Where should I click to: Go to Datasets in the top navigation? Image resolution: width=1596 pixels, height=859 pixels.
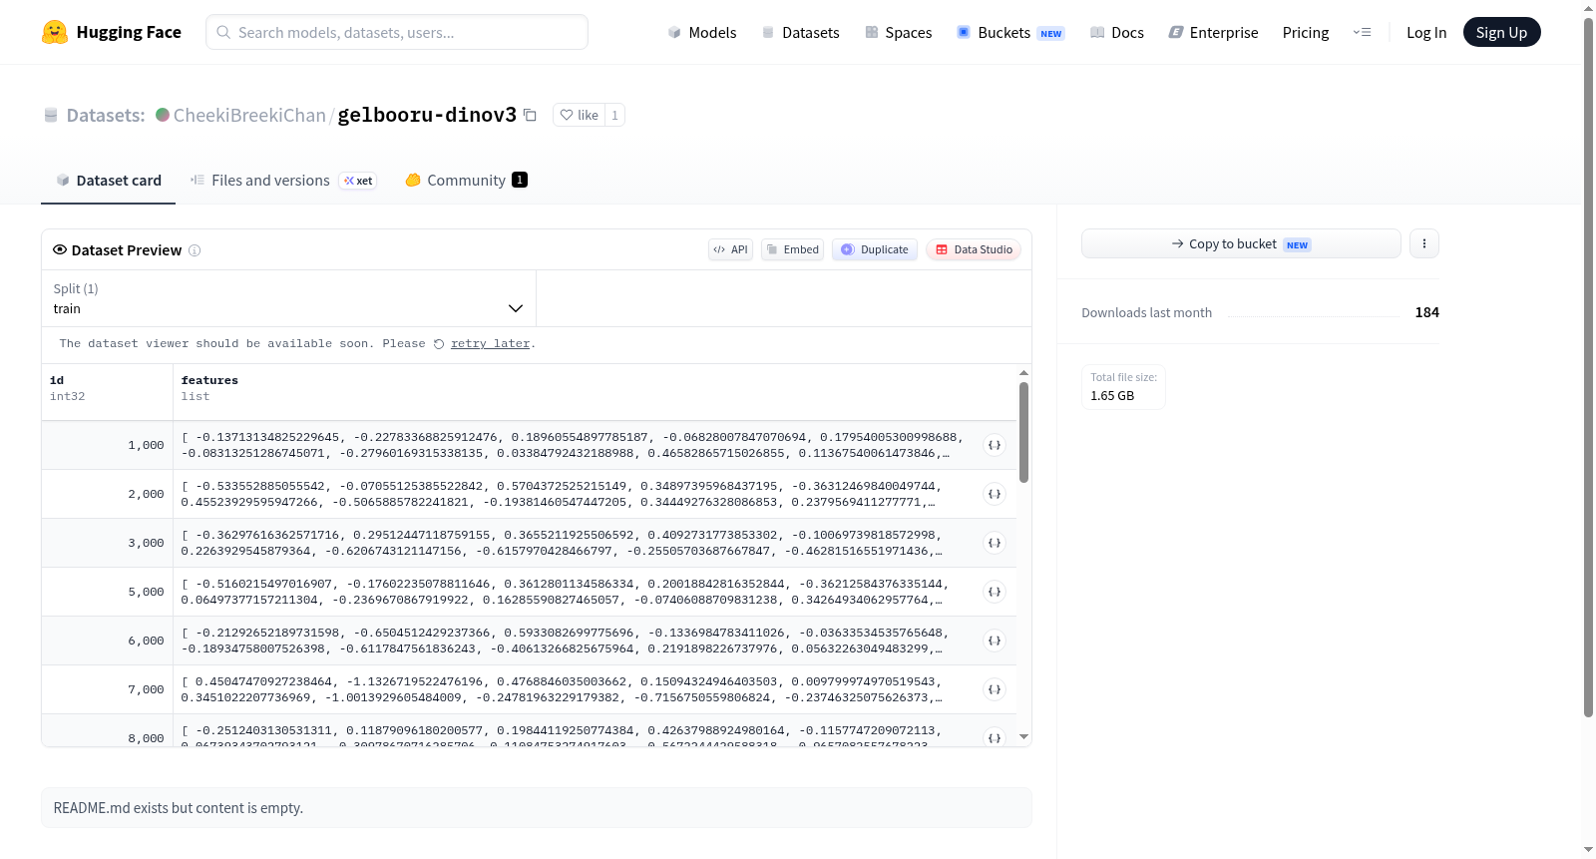(x=801, y=32)
